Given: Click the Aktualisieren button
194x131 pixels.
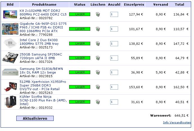Looking at the screenshot, I should pos(35,118).
